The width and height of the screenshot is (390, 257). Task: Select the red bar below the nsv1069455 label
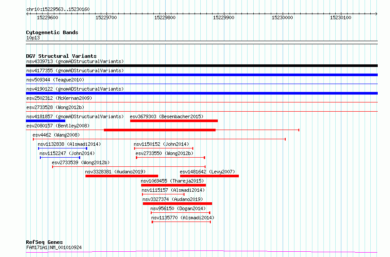pos(174,185)
